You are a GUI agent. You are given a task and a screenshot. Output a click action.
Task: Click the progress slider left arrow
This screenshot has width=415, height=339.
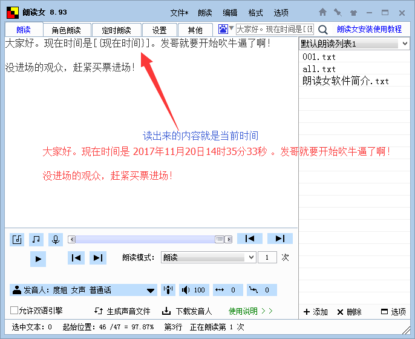point(71,240)
